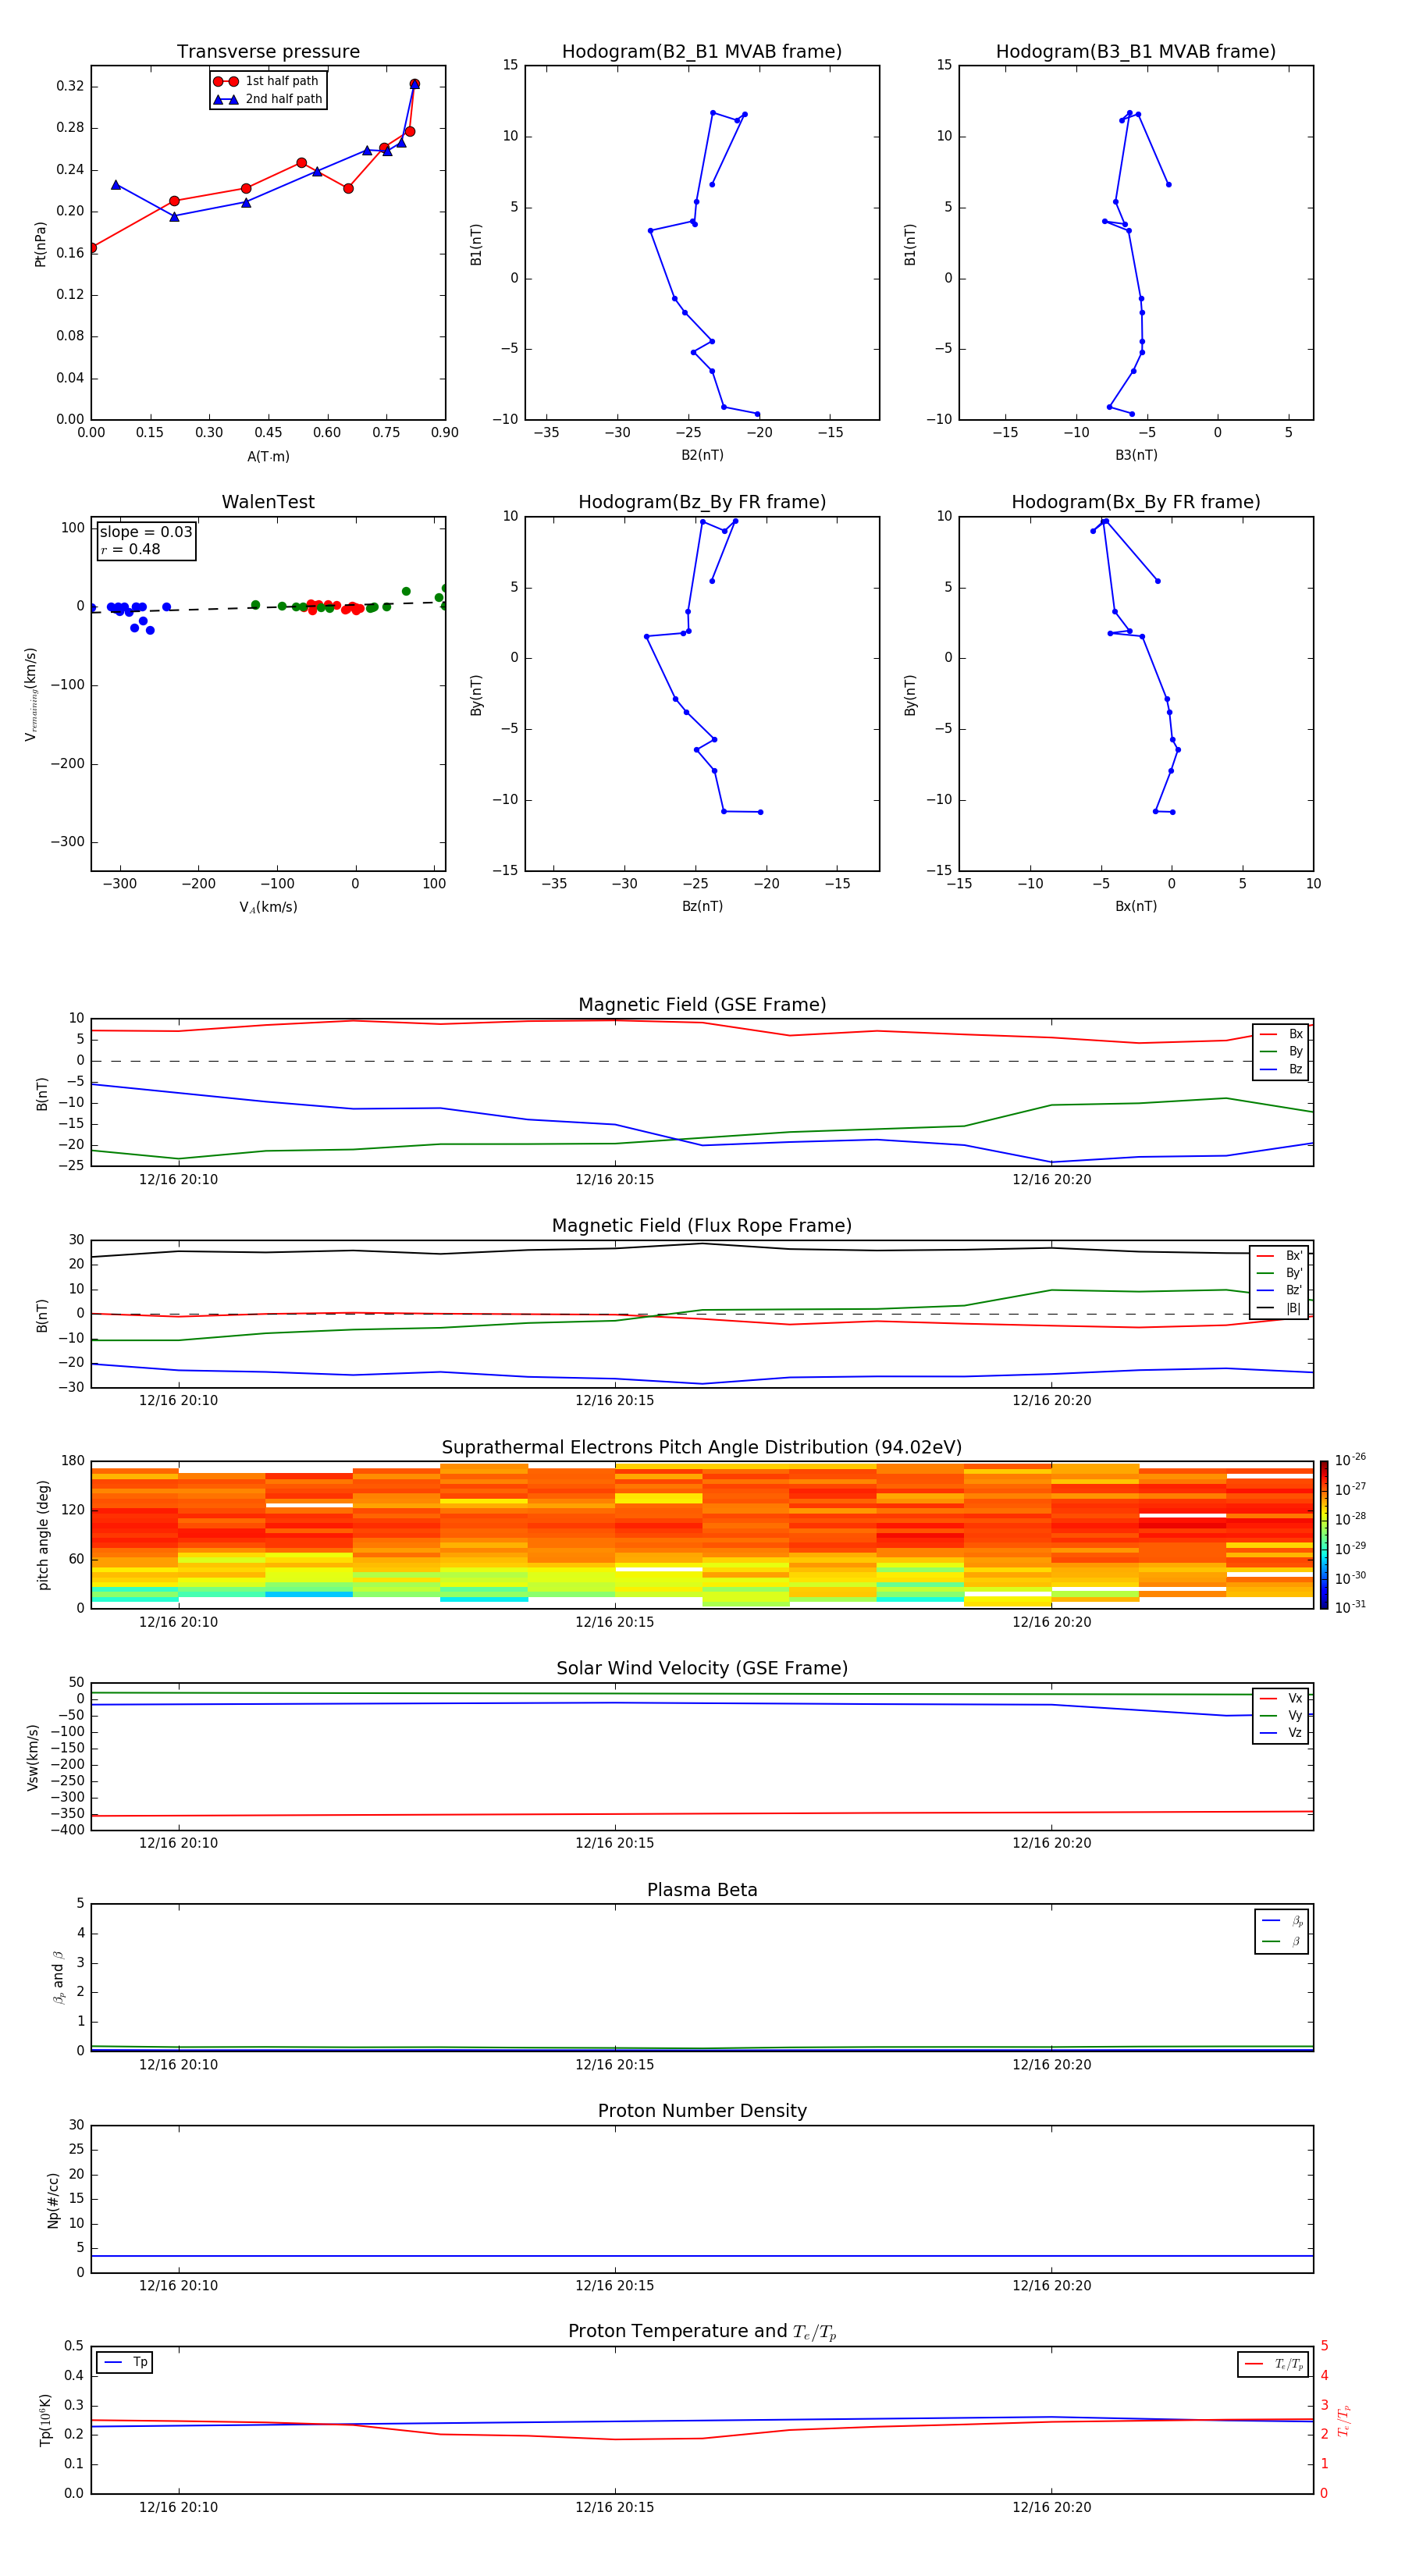
Task: Select Bx in the GSE magnetic field legend
Action: pos(1281,1034)
